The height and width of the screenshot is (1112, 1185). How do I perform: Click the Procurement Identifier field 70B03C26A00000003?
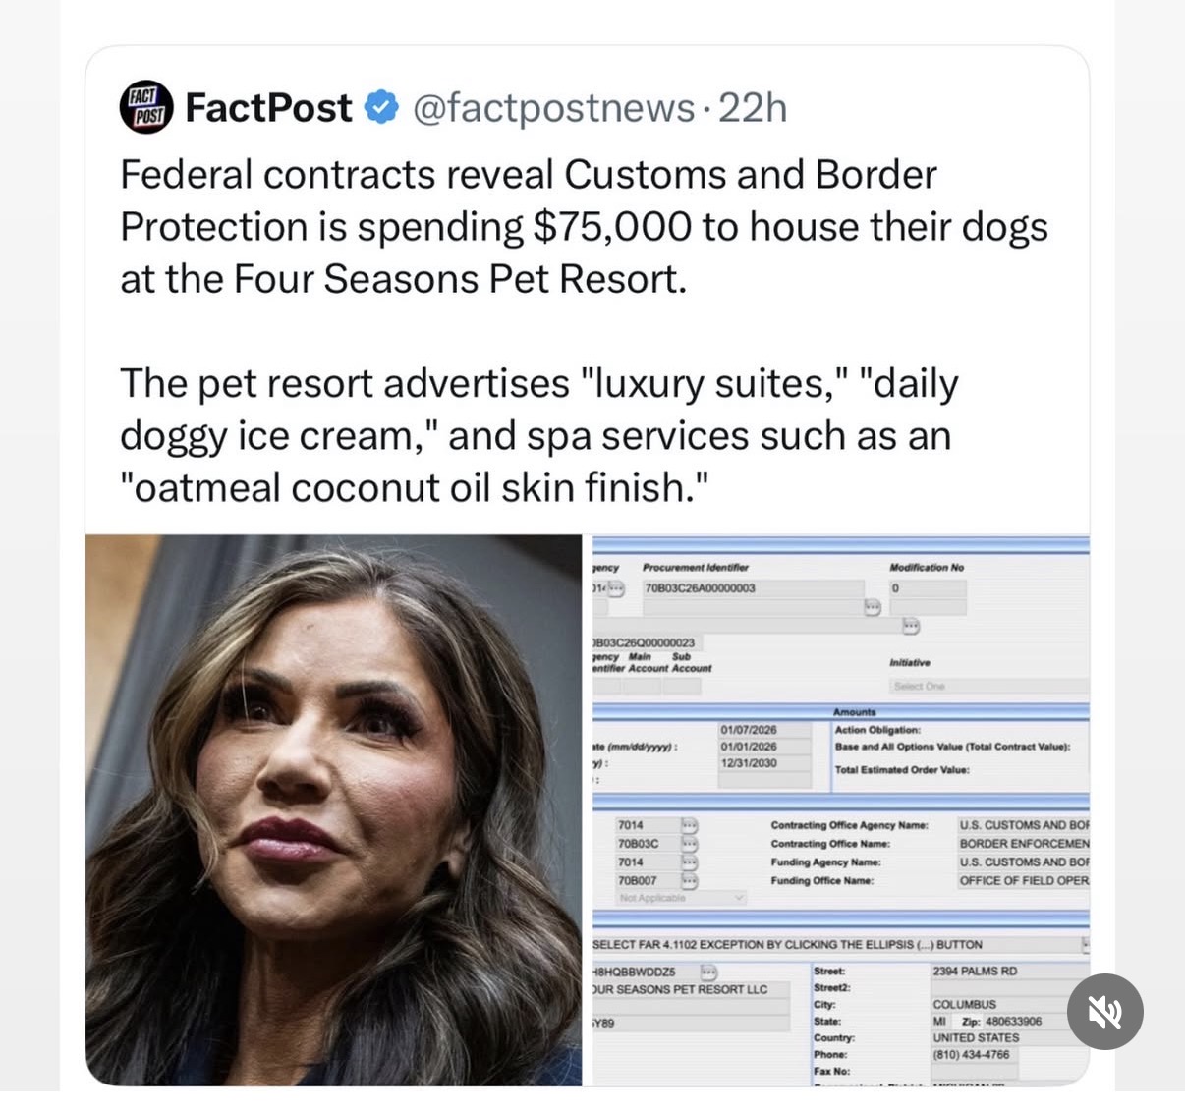[x=753, y=588]
